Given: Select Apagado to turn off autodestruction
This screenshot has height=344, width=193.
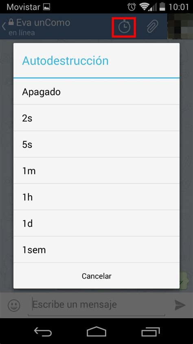Looking at the screenshot, I should [x=96, y=92].
